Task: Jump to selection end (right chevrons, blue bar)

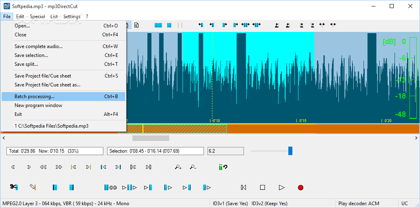Action: (x=118, y=167)
